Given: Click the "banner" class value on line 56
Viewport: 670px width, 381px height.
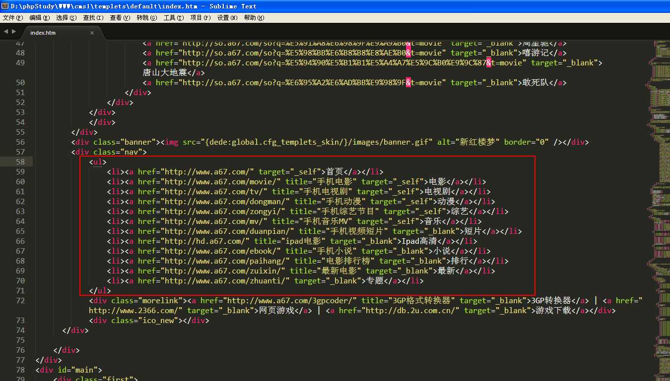Looking at the screenshot, I should point(138,142).
